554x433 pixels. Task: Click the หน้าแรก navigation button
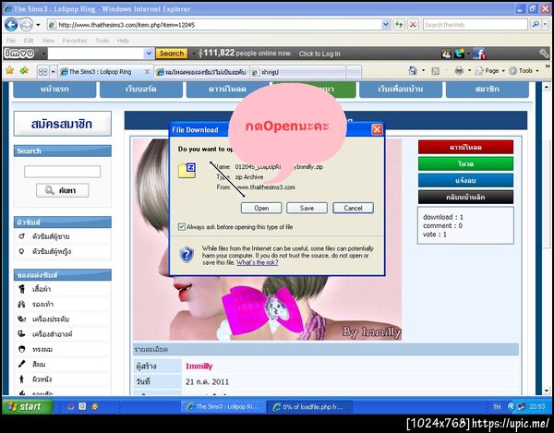(54, 89)
